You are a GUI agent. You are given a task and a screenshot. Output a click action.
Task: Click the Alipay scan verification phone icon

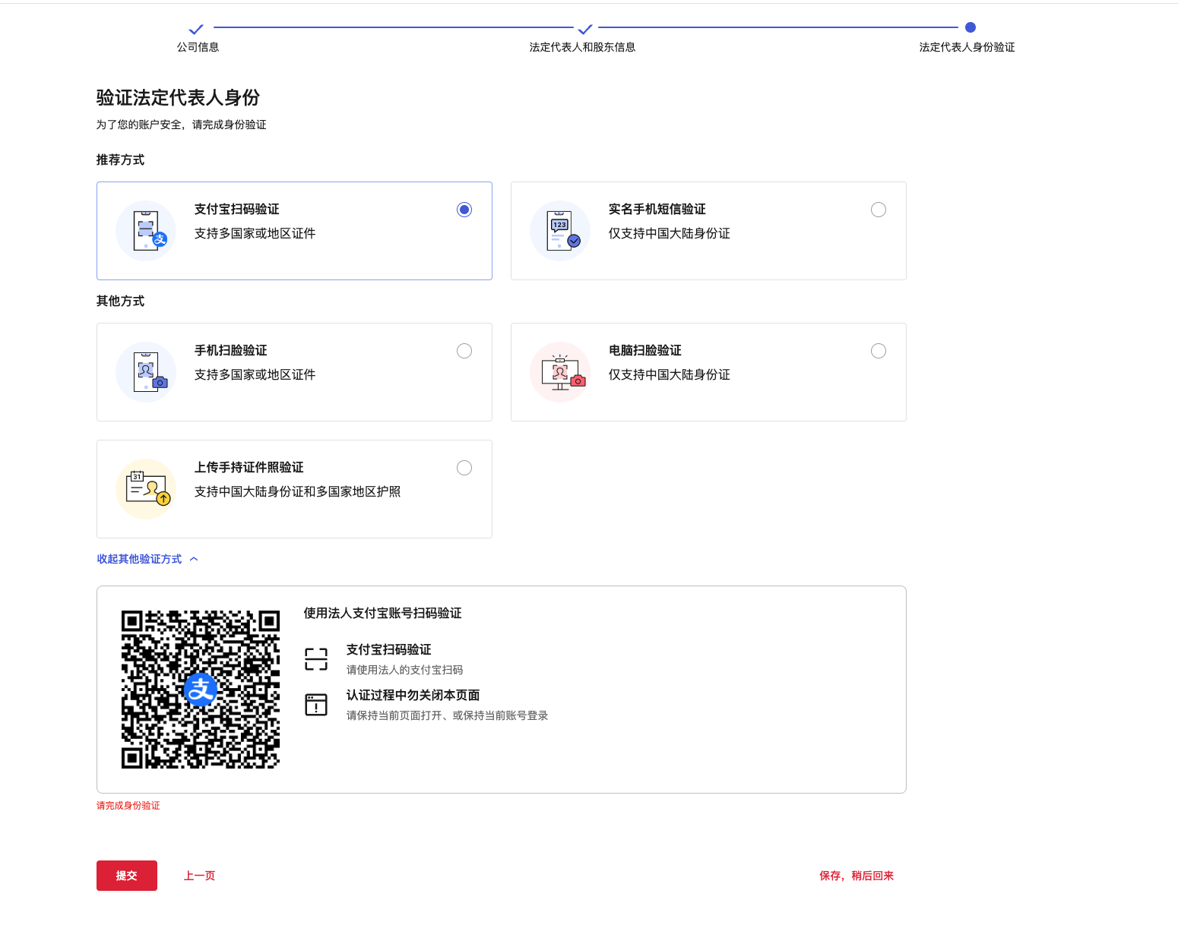146,231
